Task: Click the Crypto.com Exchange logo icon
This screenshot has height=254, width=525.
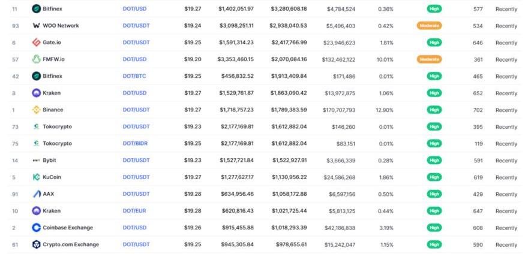Action: 37,244
